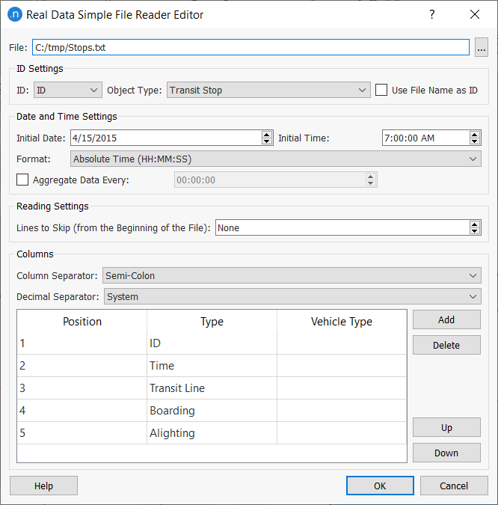The height and width of the screenshot is (505, 498).
Task: Decrease Initial Time with down arrow
Action: (475, 141)
